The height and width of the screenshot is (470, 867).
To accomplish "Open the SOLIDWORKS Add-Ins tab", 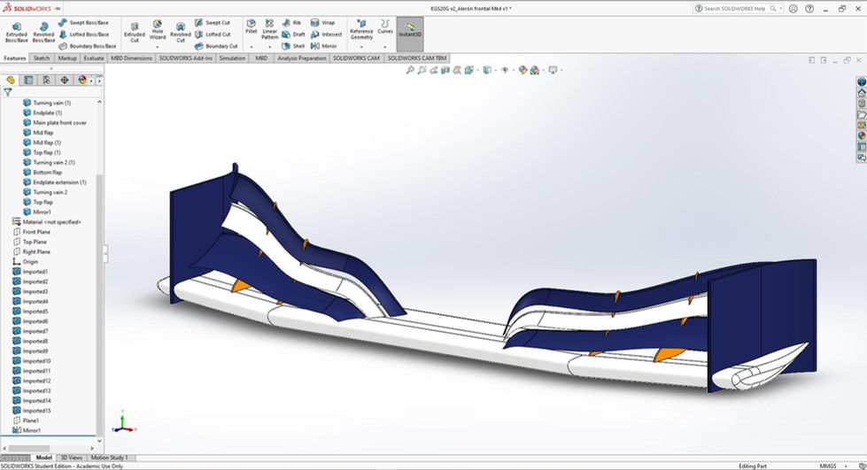I will click(x=186, y=58).
